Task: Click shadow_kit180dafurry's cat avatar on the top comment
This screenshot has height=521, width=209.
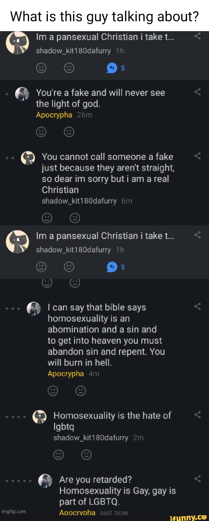Action: coord(17,43)
